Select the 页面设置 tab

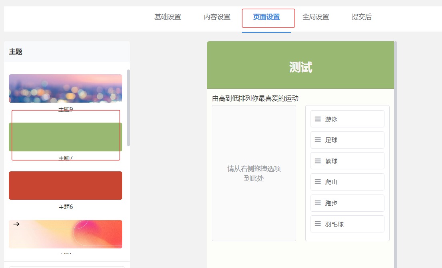click(x=267, y=17)
